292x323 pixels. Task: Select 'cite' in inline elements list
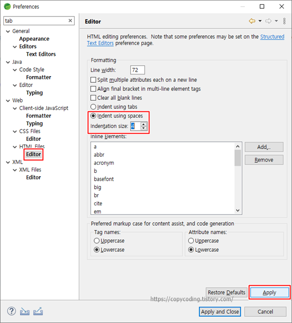tap(98, 203)
